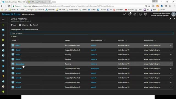Open portal settings gear icon
Viewport: 176px width, 99px height.
[x=135, y=14]
